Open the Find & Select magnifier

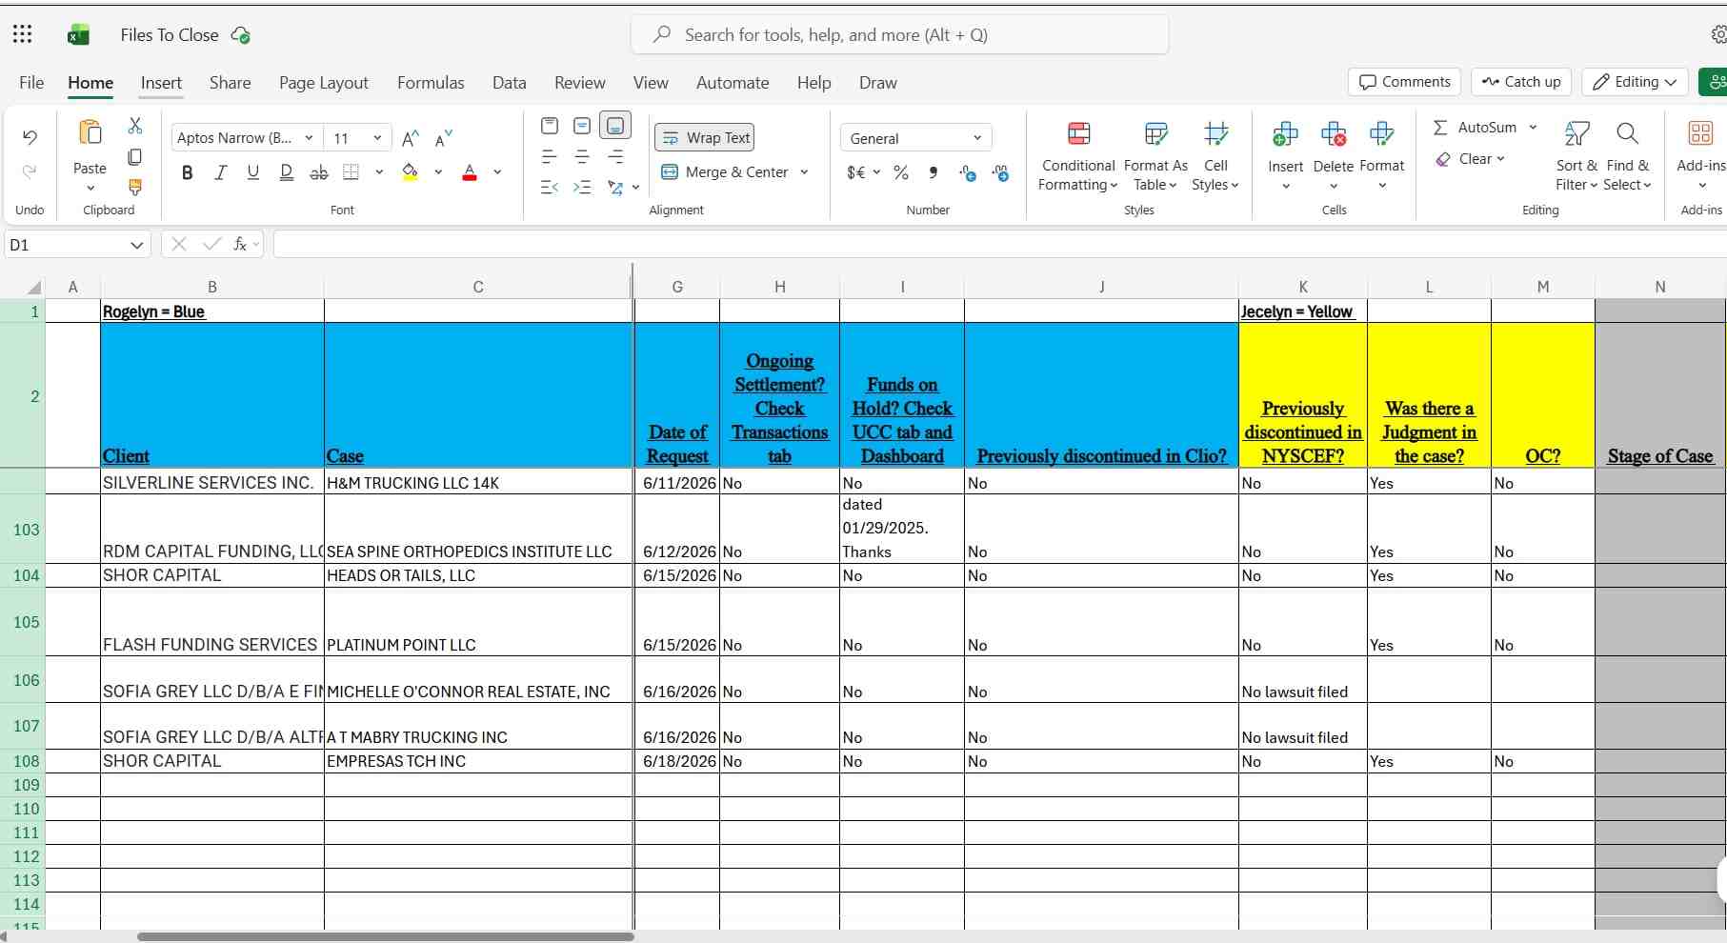pyautogui.click(x=1627, y=133)
